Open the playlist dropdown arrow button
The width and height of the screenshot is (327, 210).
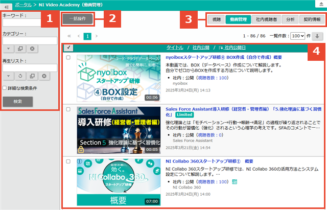point(8,76)
